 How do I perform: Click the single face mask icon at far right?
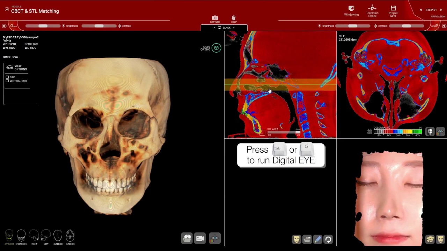coord(440,239)
